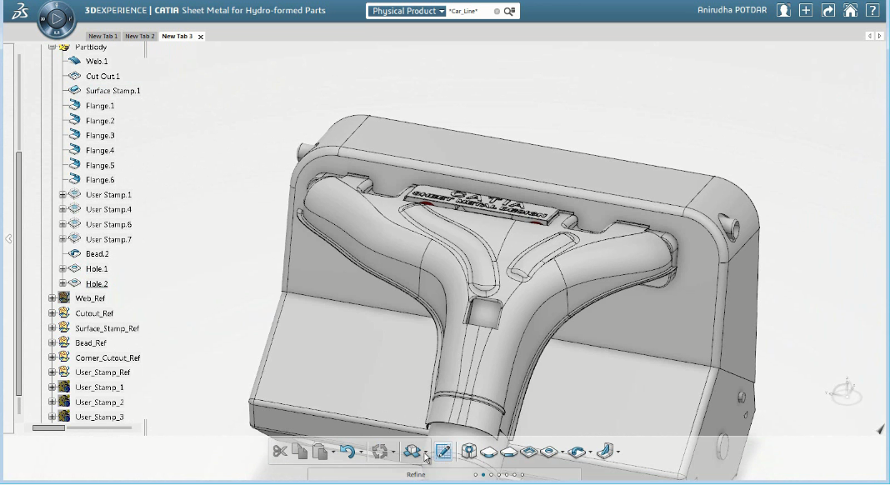
Task: Select Hole.2 in the tree
Action: point(97,284)
